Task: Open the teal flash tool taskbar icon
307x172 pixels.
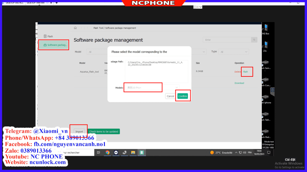Action: tap(142, 152)
